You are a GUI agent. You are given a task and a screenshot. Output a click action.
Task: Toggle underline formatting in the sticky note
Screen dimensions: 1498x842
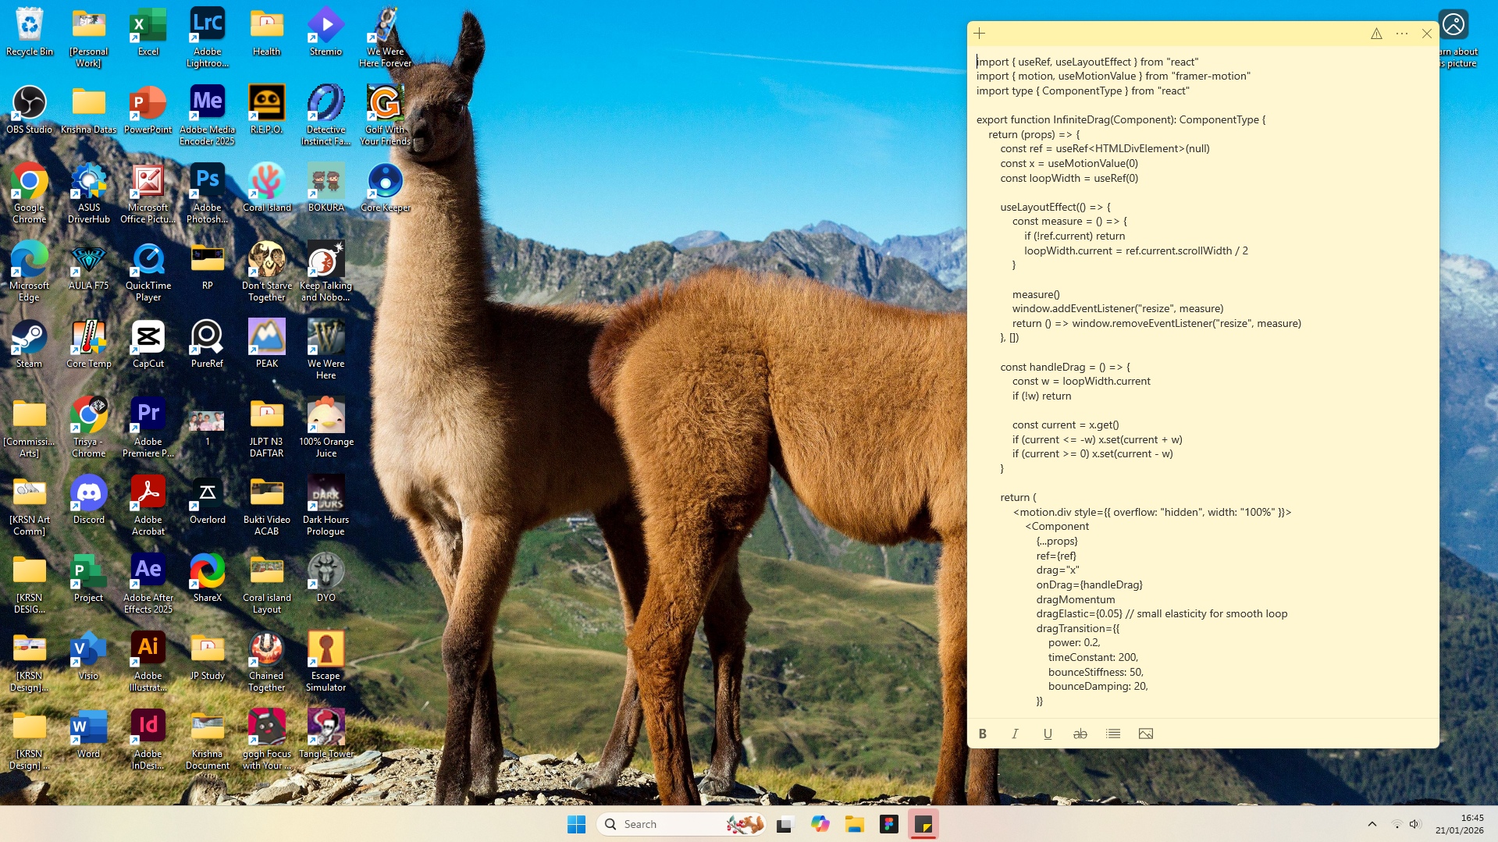click(x=1048, y=734)
